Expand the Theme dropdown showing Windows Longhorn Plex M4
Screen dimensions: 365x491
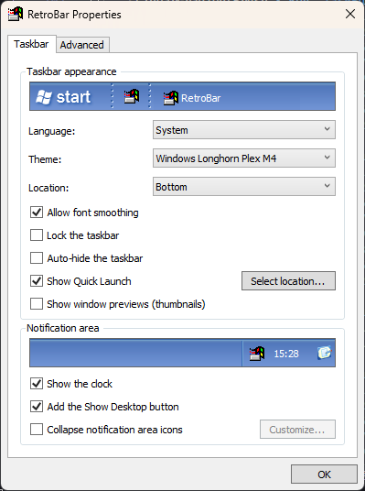(x=244, y=158)
